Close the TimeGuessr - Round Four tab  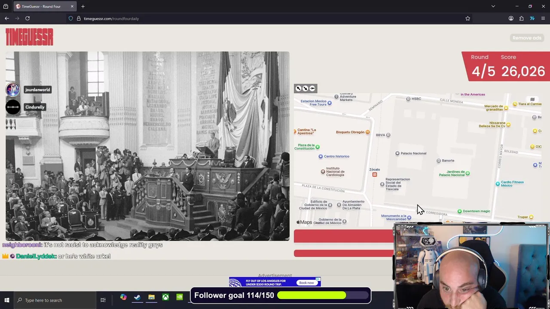(x=72, y=6)
